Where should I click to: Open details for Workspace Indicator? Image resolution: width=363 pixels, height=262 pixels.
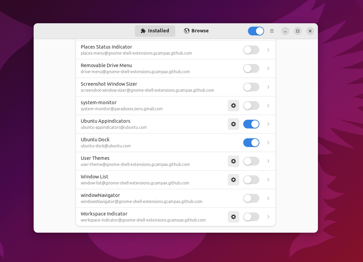pos(268,217)
